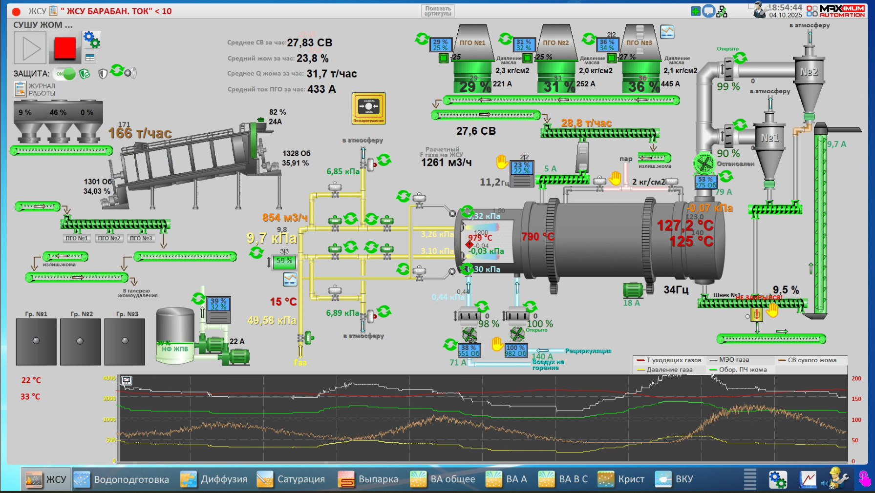
Task: Toggle green indicator checkbox under ПГО №1
Action: coord(444,58)
